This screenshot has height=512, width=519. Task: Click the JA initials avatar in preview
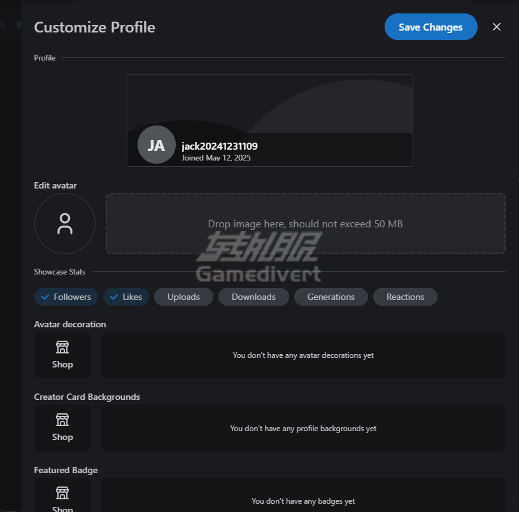(x=156, y=145)
